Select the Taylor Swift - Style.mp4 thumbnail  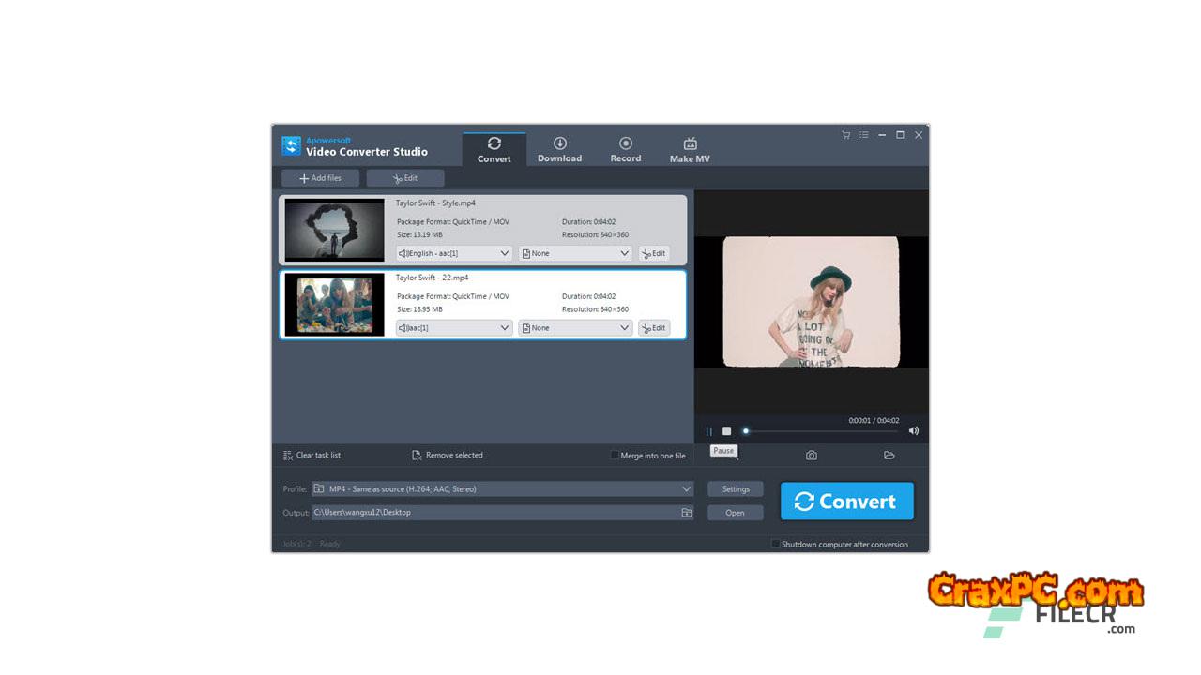335,230
